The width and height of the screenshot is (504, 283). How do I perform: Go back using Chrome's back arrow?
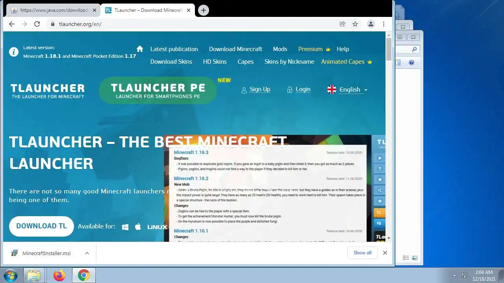tap(12, 24)
